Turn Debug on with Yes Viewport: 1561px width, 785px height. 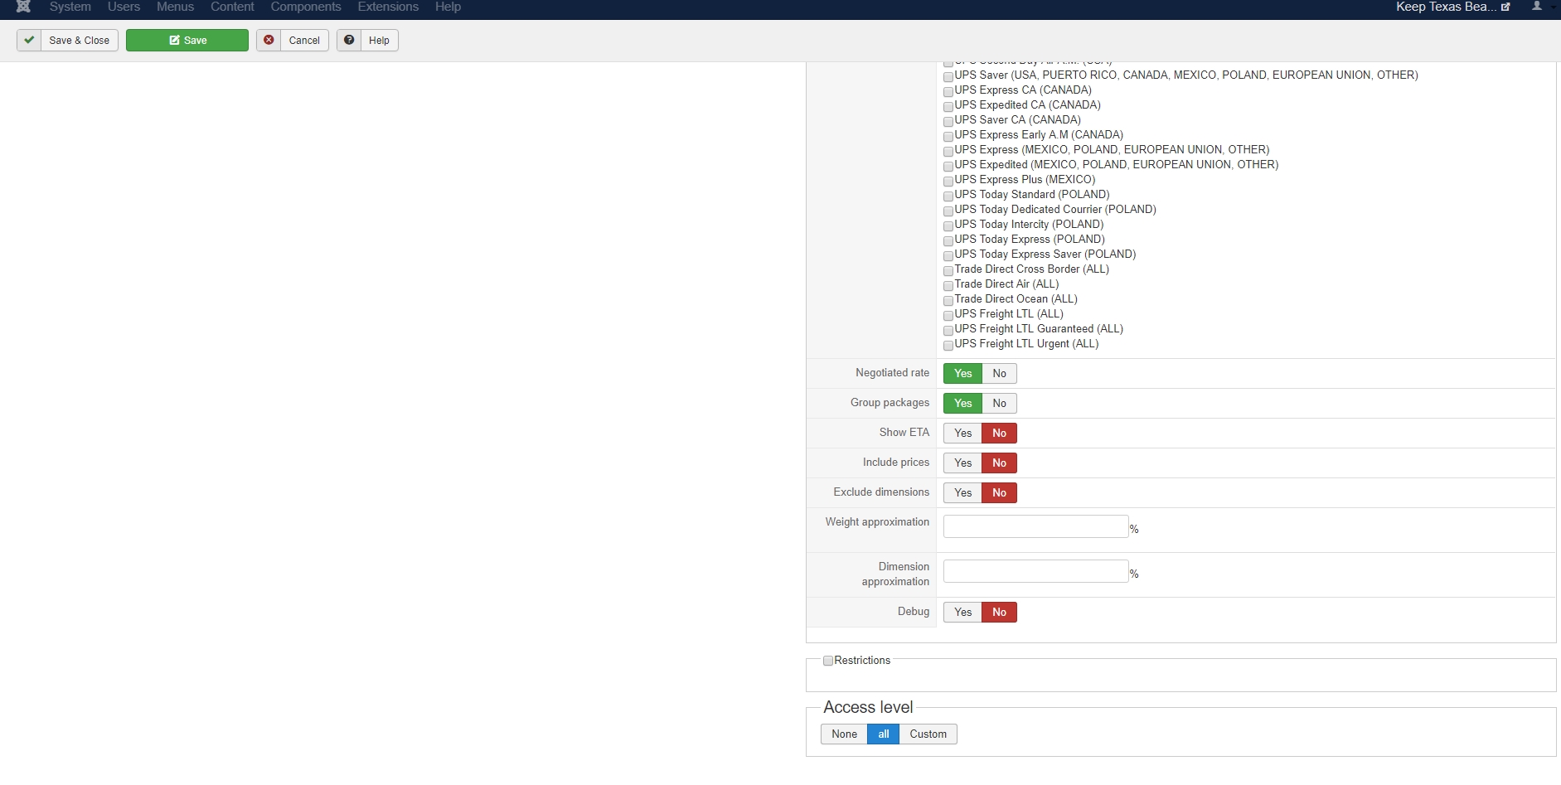click(962, 613)
